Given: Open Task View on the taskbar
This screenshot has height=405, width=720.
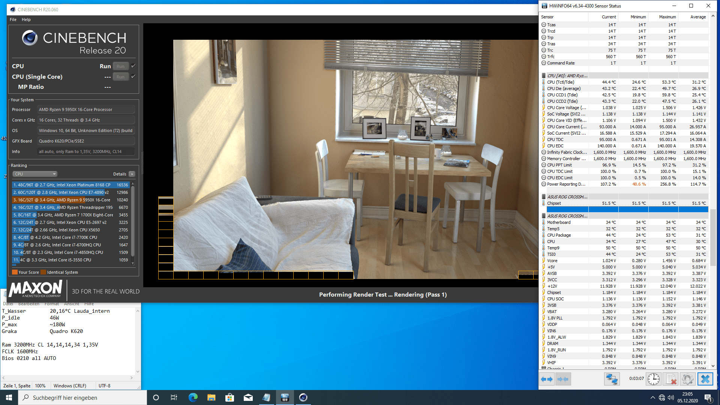Looking at the screenshot, I should point(174,397).
